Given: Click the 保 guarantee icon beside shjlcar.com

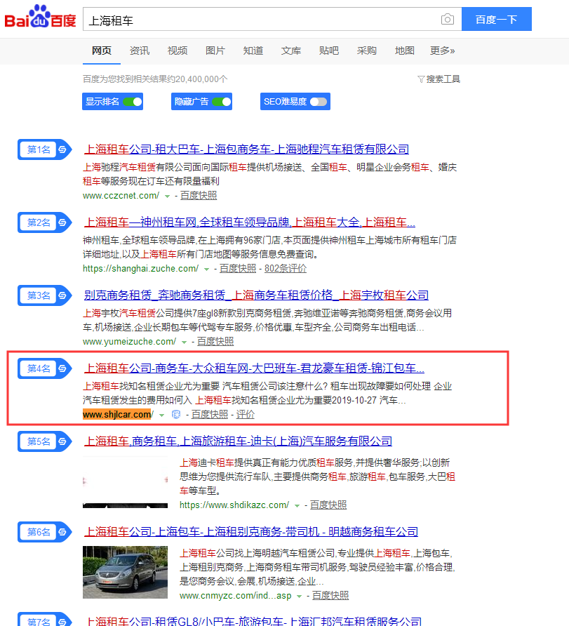Looking at the screenshot, I should click(x=176, y=414).
